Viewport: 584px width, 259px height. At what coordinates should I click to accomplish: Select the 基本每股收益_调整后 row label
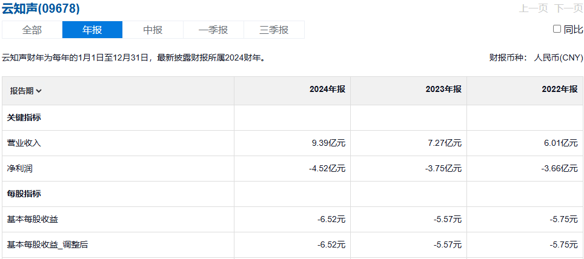tap(48, 245)
